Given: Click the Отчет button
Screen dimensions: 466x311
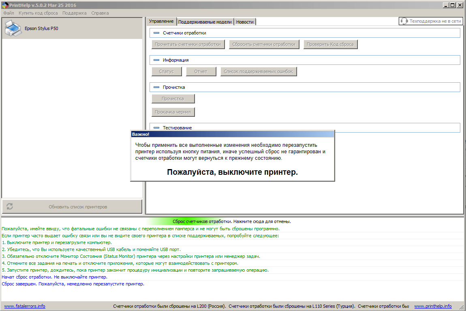Looking at the screenshot, I should point(201,71).
